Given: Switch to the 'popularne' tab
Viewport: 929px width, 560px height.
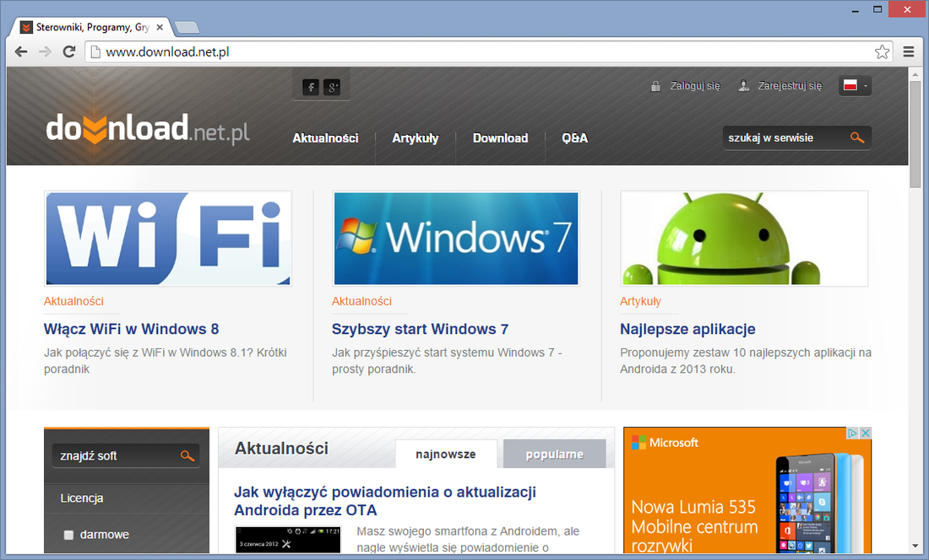Looking at the screenshot, I should (x=555, y=454).
